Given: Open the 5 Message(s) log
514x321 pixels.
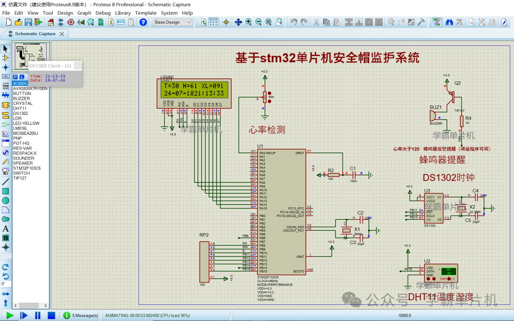Looking at the screenshot, I should [x=80, y=315].
